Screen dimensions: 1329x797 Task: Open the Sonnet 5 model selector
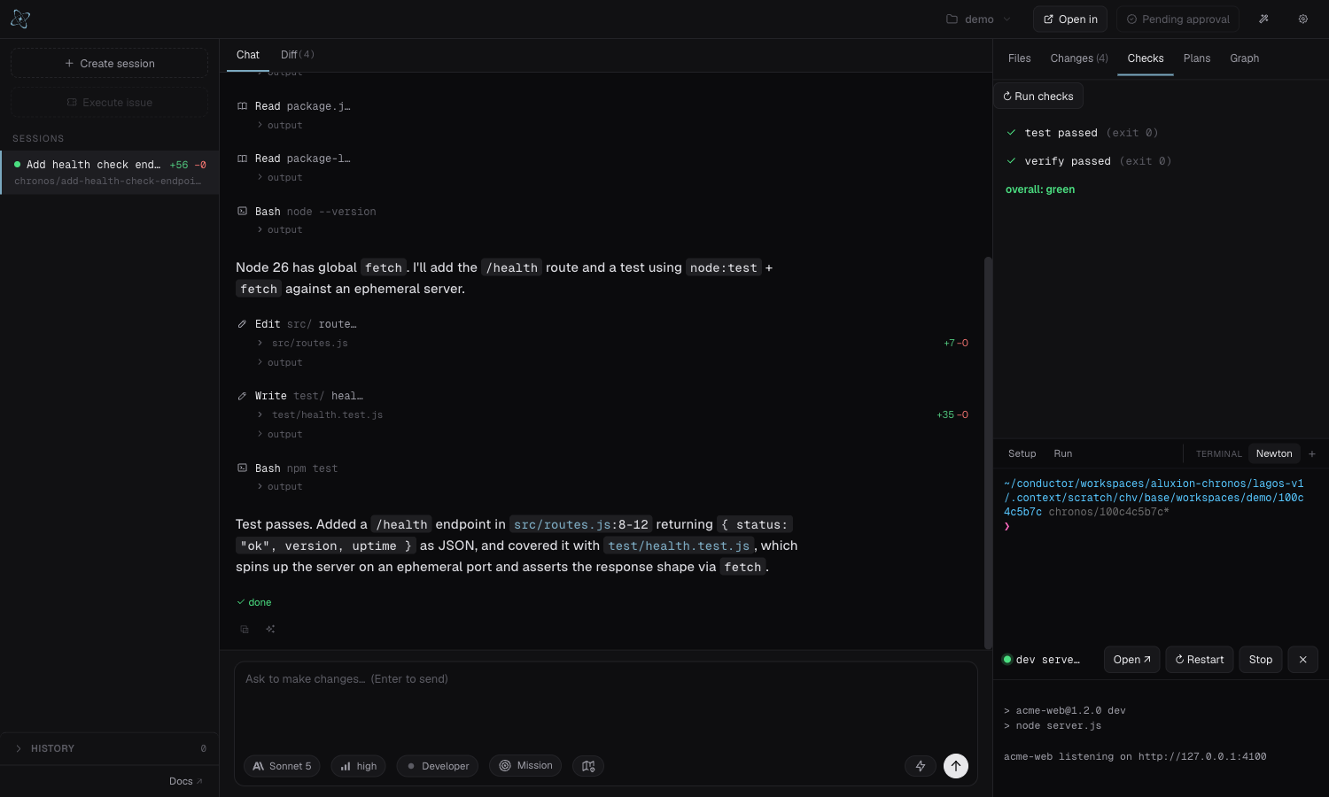coord(283,766)
